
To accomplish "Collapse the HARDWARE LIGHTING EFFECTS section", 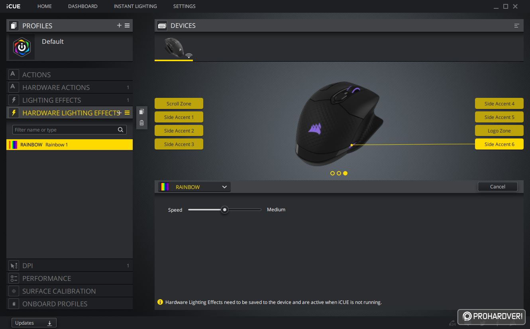I will click(x=69, y=113).
